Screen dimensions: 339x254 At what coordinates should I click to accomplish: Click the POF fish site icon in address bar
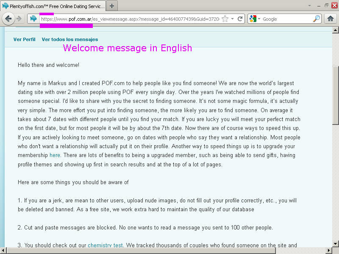33,19
